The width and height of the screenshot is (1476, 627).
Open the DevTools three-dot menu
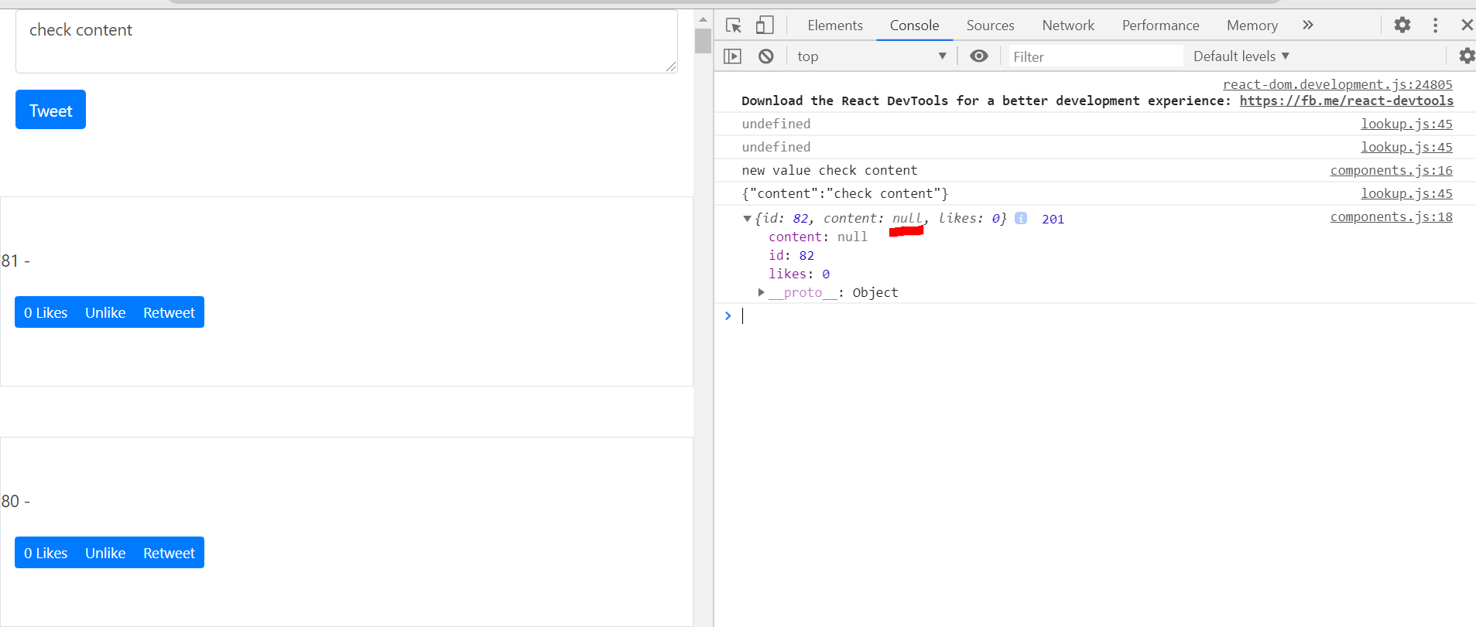[1435, 25]
